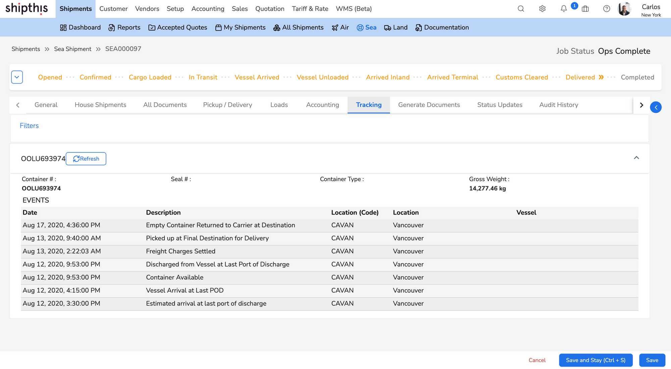
Task: Open the search icon in the top bar
Action: tap(521, 9)
